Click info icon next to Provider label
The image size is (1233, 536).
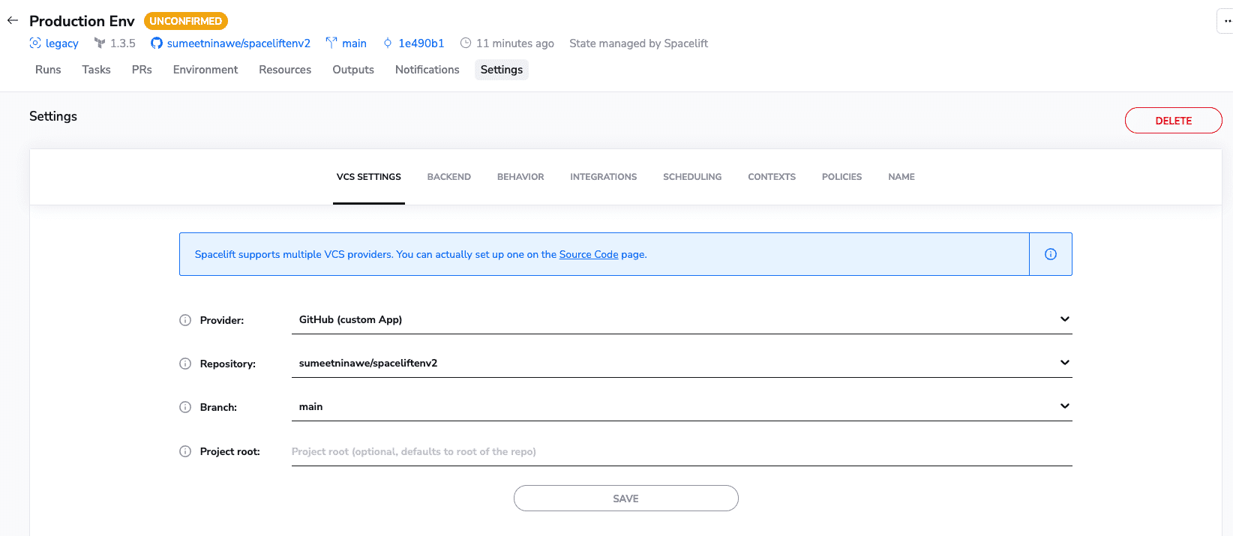click(185, 320)
